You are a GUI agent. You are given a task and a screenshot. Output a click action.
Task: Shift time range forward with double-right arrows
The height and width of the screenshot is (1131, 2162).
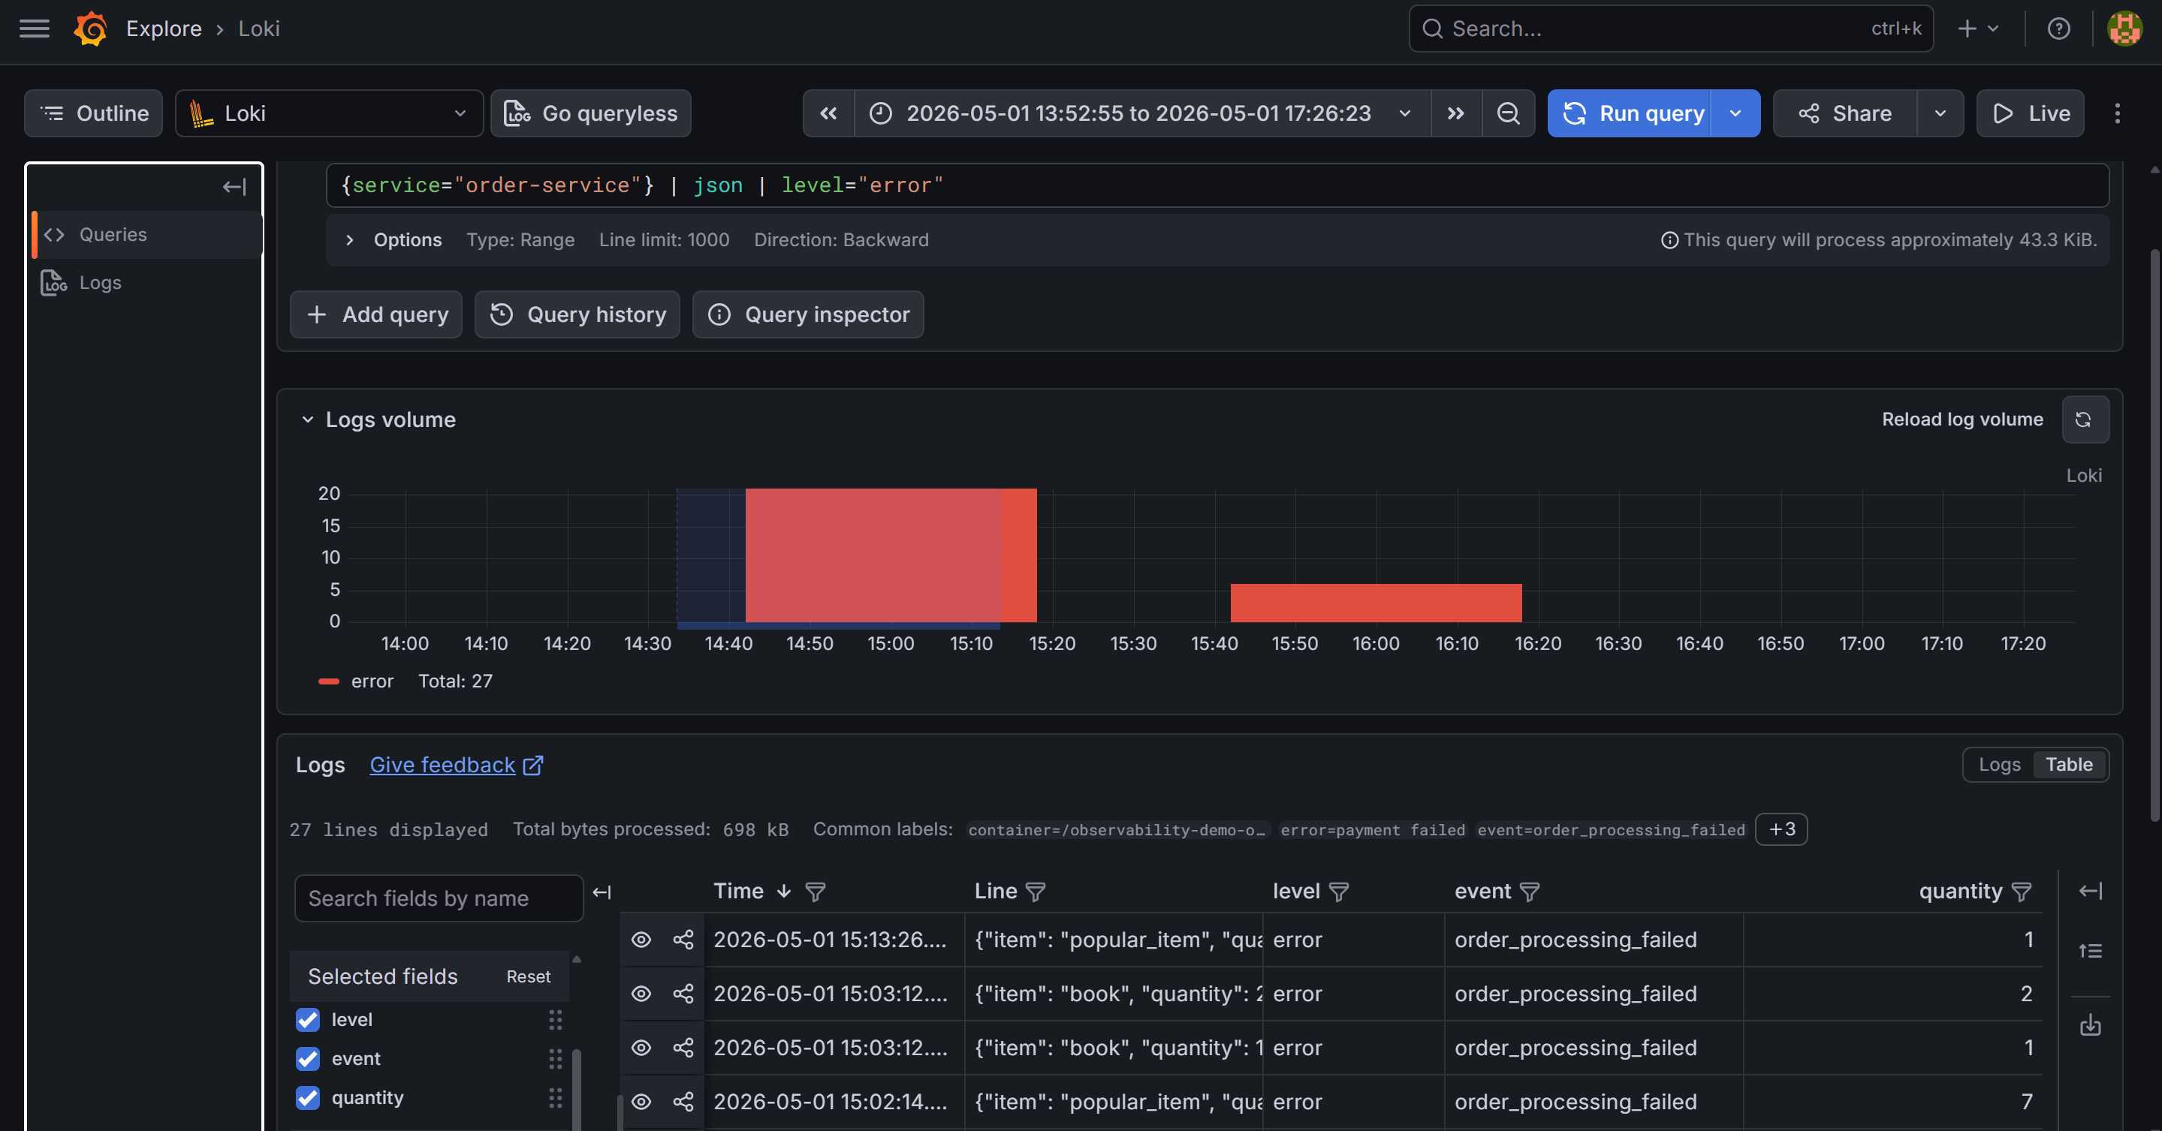point(1455,113)
